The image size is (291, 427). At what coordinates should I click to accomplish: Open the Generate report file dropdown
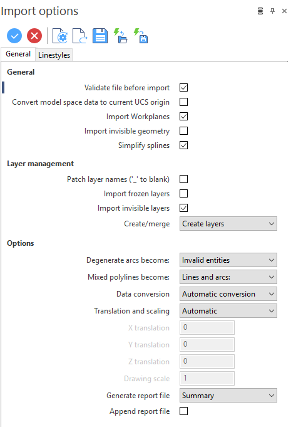coord(228,396)
